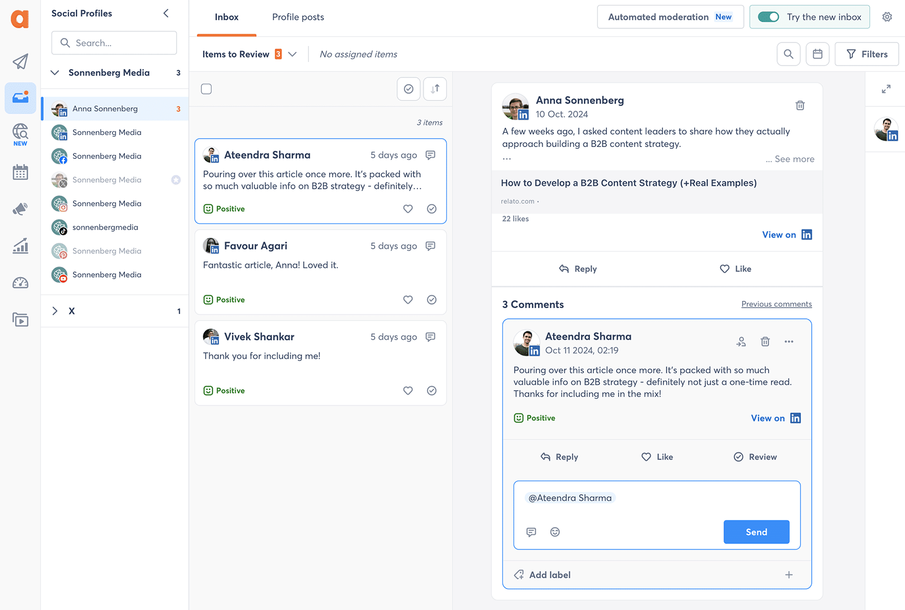Image resolution: width=905 pixels, height=610 pixels.
Task: Click the Agorapulse logo icon
Action: coord(20,19)
